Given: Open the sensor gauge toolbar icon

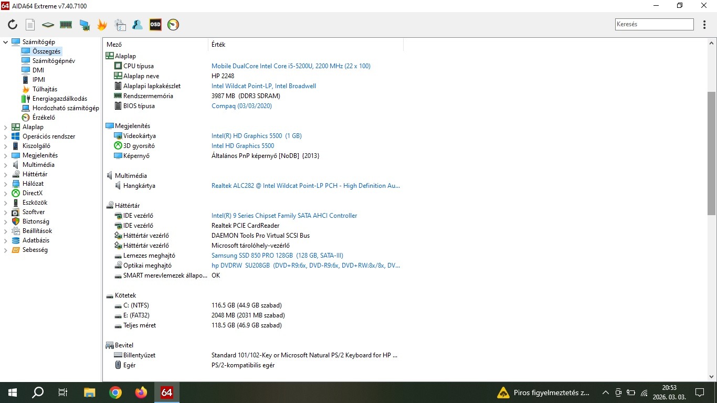Looking at the screenshot, I should coord(173,25).
